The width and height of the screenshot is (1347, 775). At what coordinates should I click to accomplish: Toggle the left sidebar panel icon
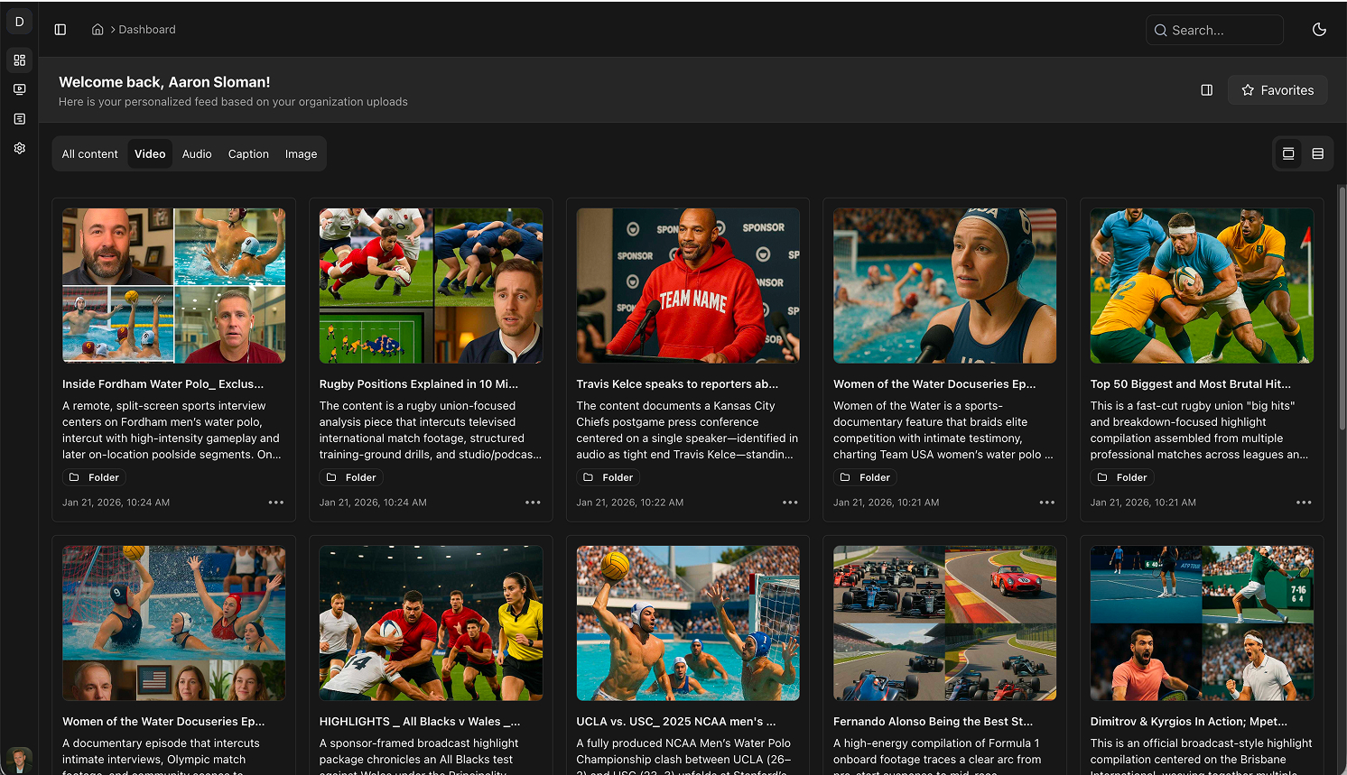coord(60,30)
